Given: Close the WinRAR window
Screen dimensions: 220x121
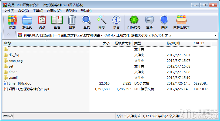Looking at the screenshot, I should 213,5.
